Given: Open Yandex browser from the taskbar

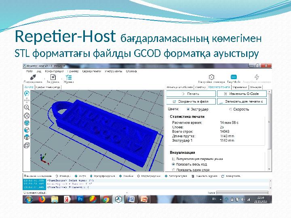Looking at the screenshot, I should click(67, 199).
